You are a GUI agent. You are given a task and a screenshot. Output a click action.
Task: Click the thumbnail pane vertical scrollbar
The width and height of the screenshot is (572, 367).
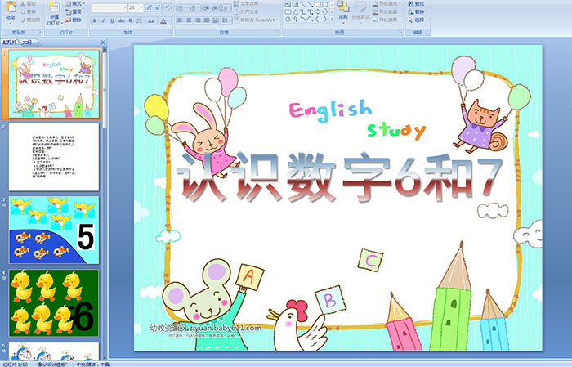pyautogui.click(x=105, y=203)
